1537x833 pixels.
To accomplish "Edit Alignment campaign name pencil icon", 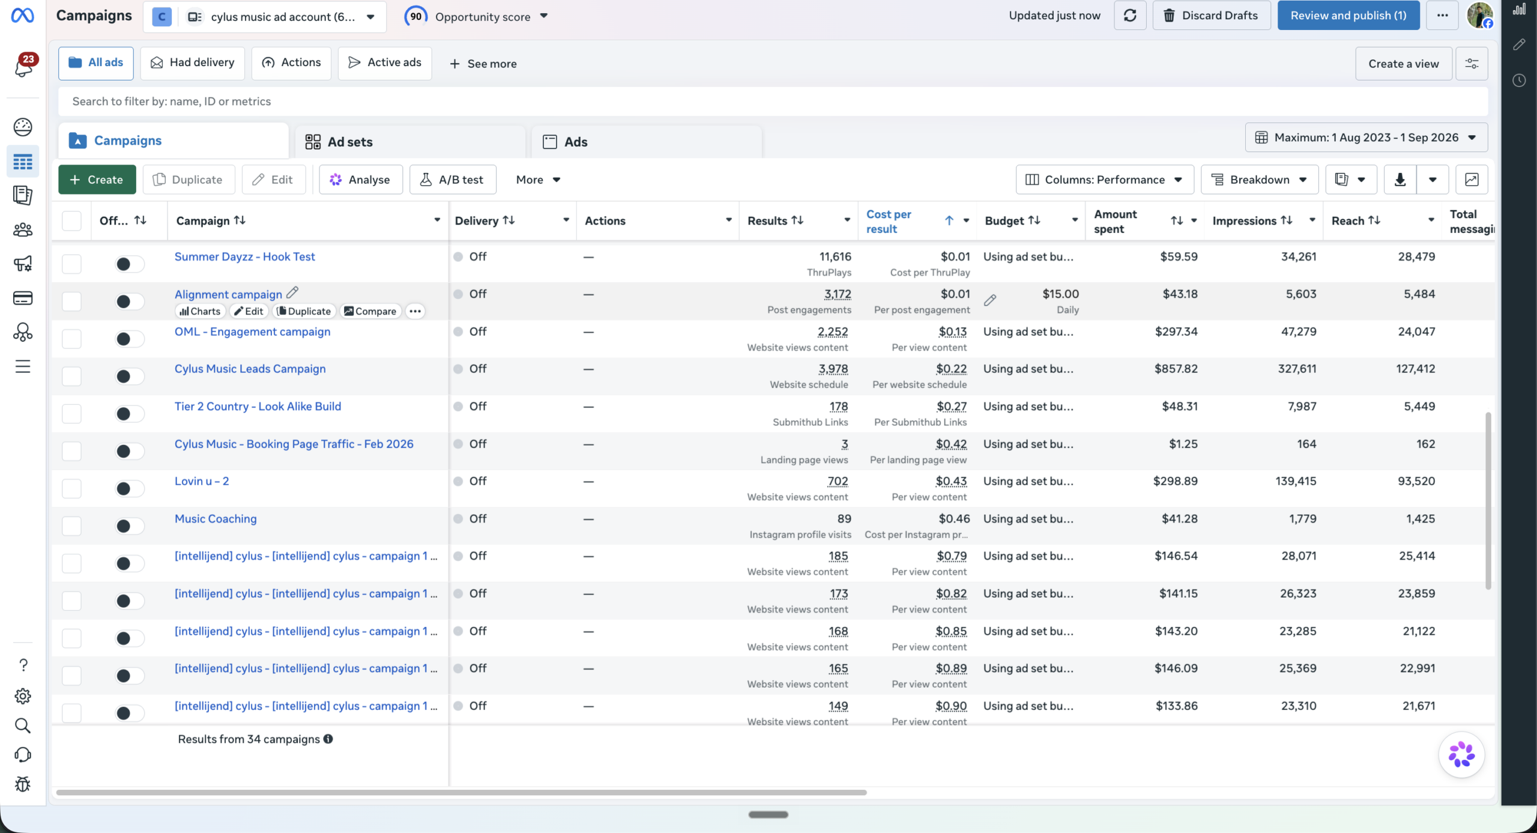I will pos(292,292).
